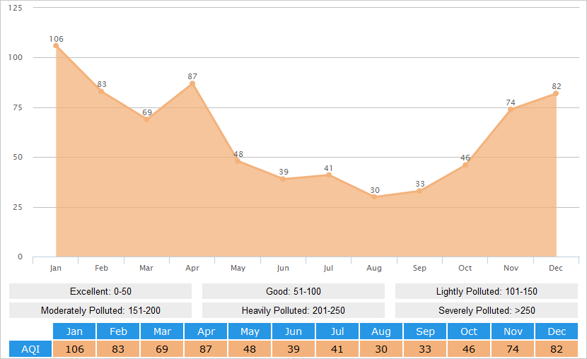Click the AQI row label cell

point(30,349)
